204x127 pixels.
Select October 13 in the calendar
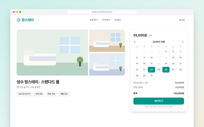coord(173,57)
